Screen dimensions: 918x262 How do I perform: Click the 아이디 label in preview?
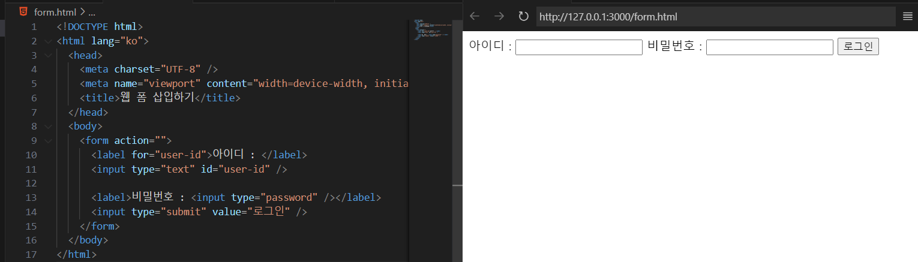(490, 47)
